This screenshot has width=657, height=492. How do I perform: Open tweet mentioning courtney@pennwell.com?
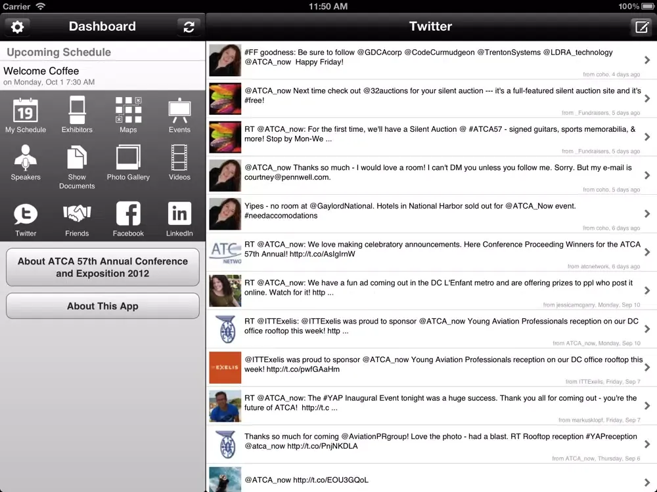pos(432,175)
